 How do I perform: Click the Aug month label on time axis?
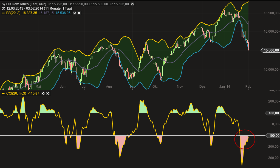(109, 87)
